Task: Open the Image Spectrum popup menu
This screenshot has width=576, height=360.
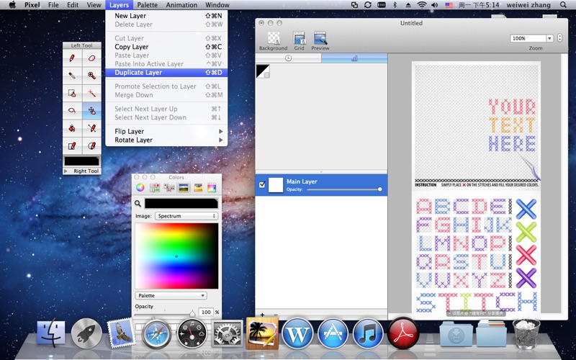Action: click(186, 216)
